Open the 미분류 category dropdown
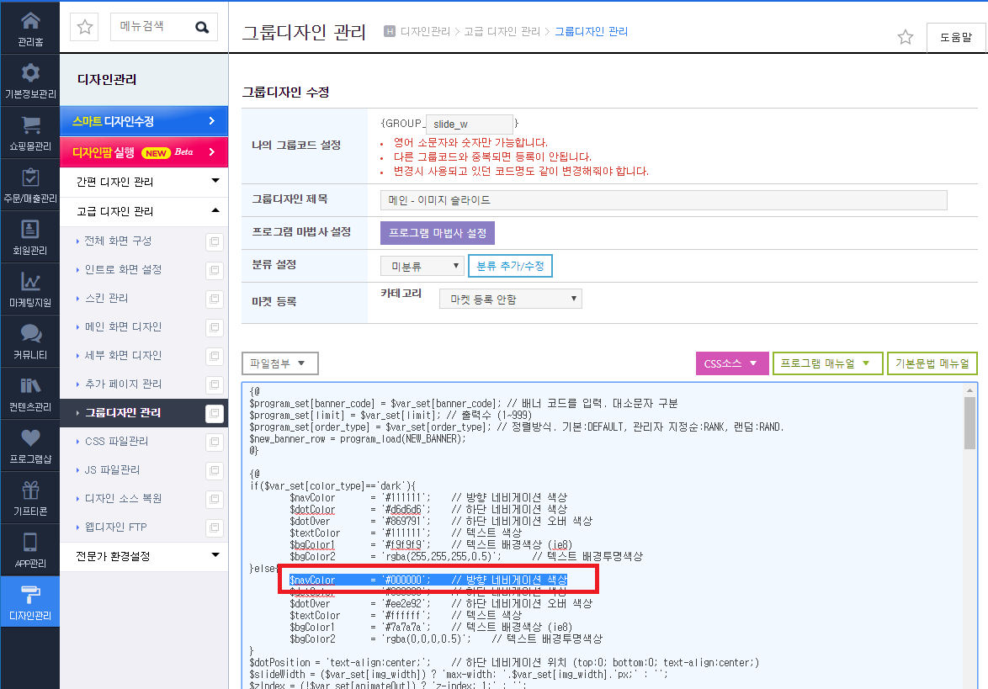988x689 pixels. [x=422, y=266]
